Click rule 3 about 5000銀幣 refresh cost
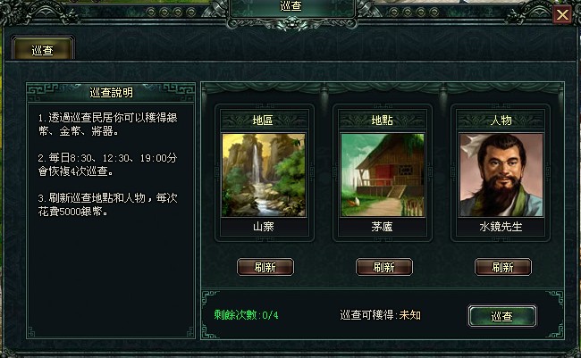Image resolution: width=581 pixels, height=358 pixels. (x=108, y=204)
